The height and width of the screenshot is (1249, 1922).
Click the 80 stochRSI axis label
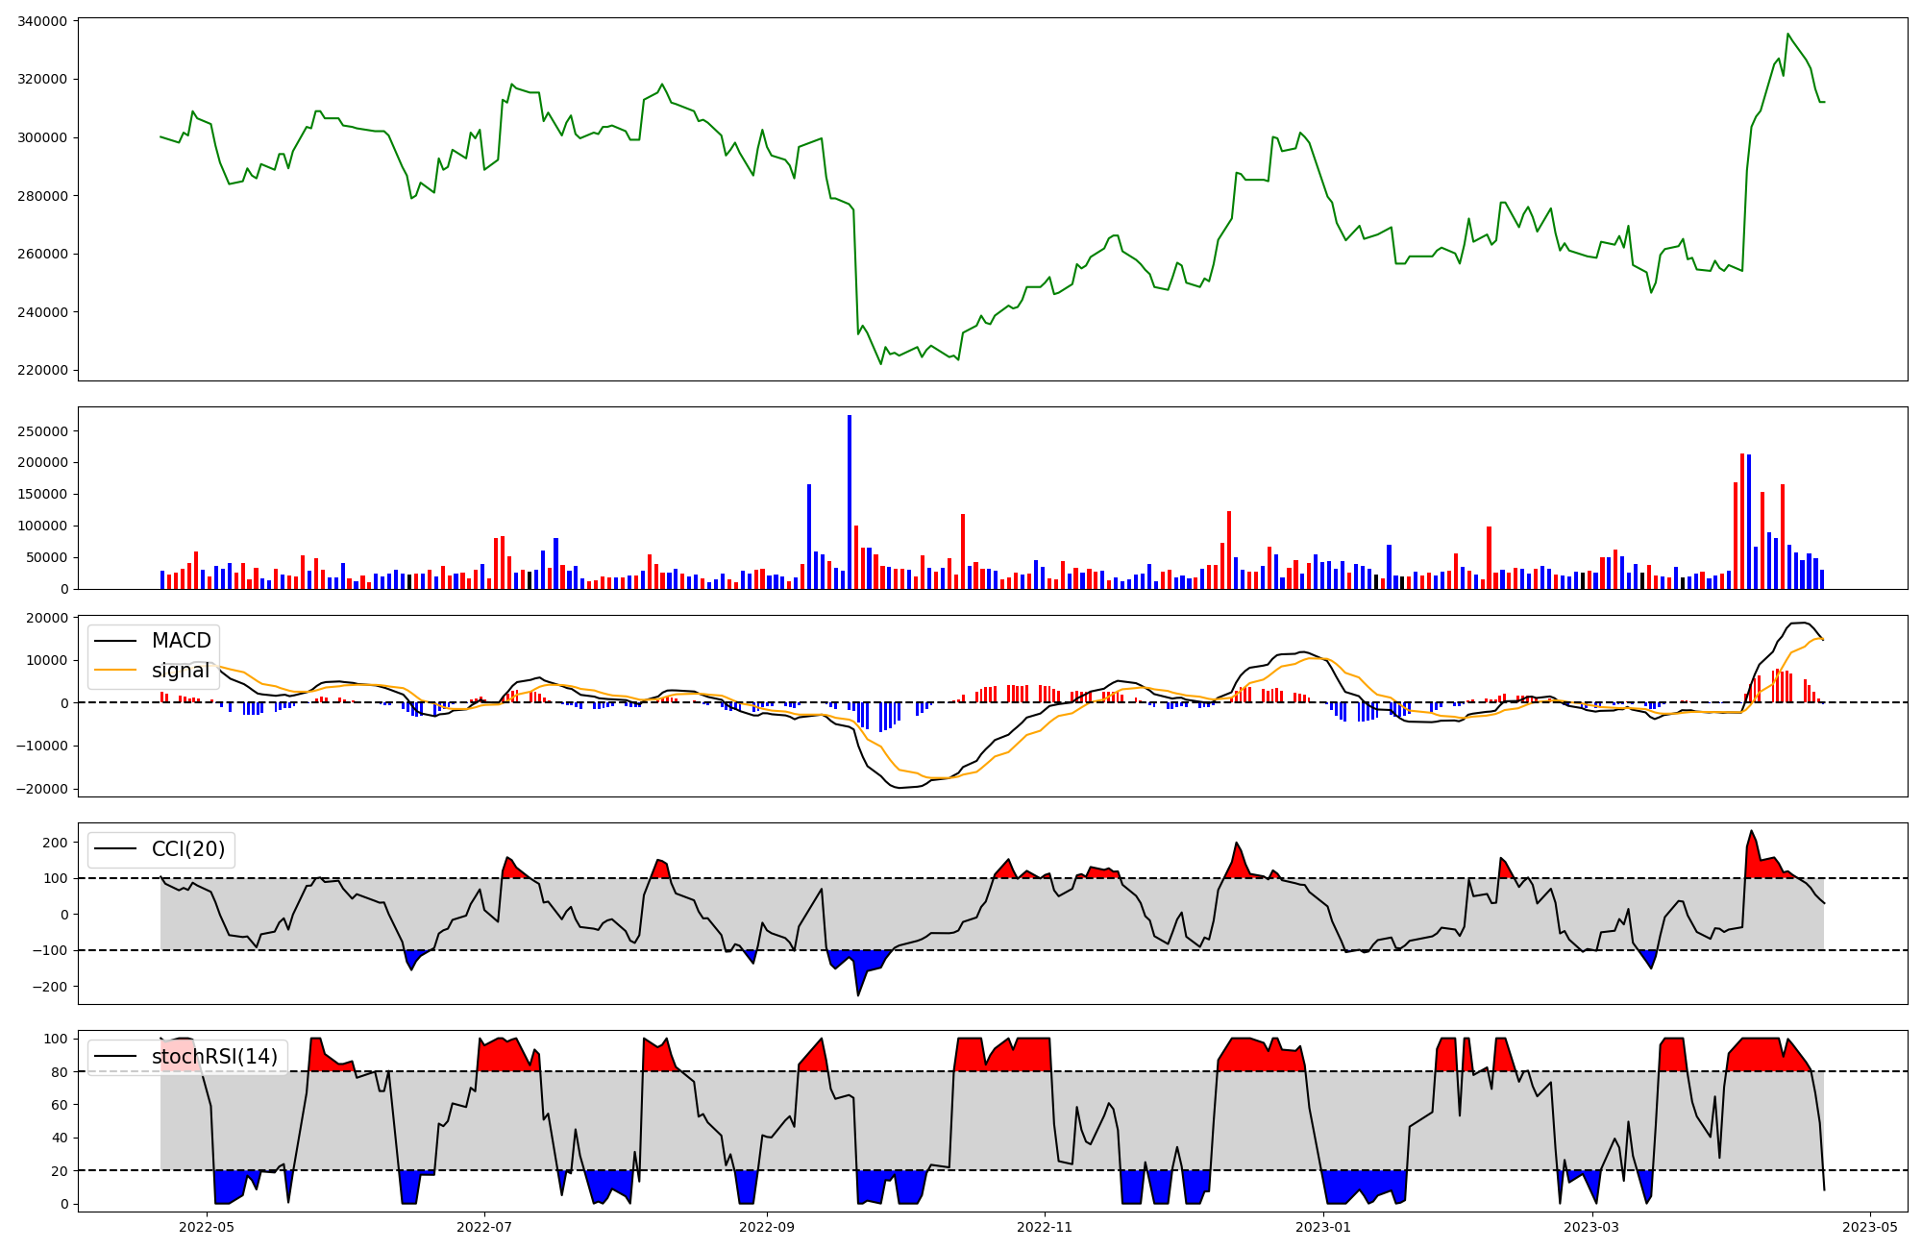[61, 1072]
